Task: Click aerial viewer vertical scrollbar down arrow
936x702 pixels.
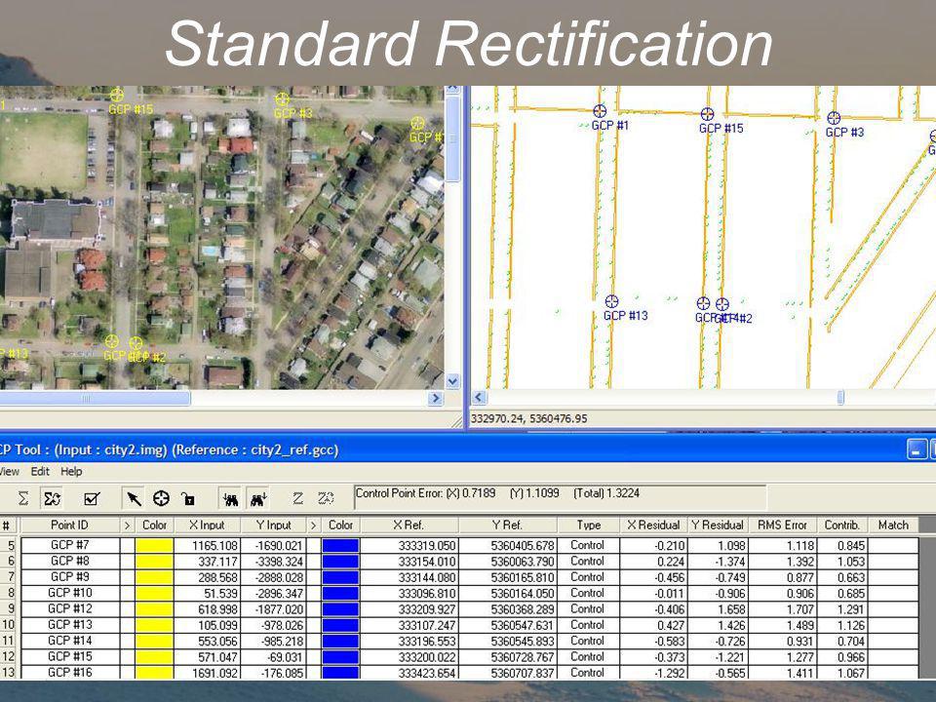Action: click(452, 381)
